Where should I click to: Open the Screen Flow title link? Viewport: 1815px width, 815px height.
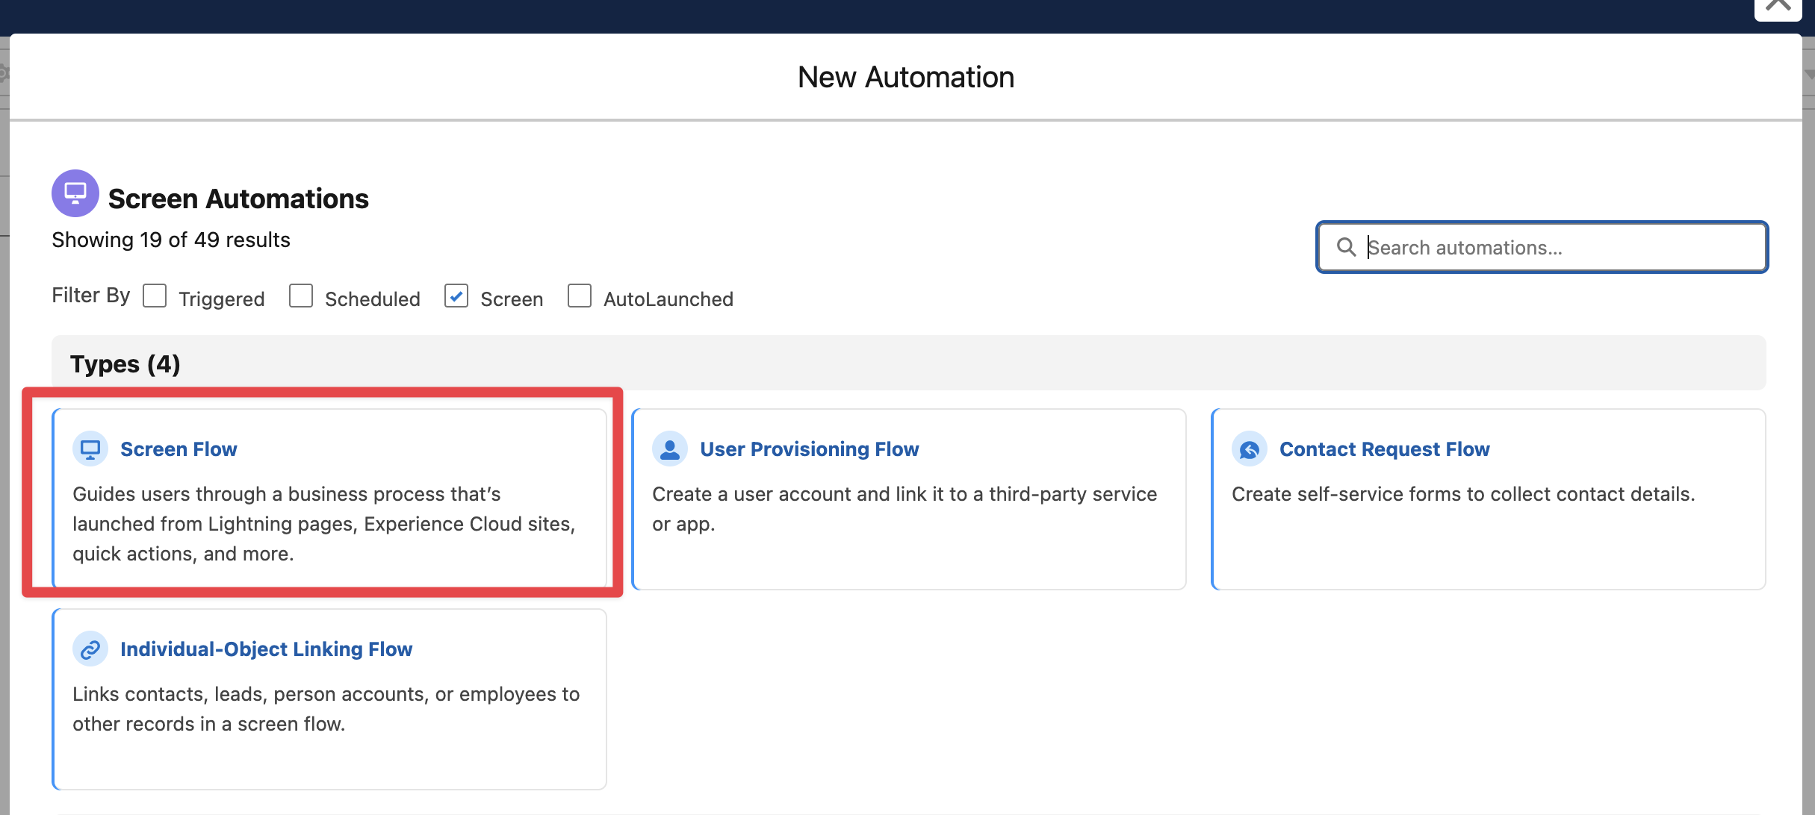pos(179,449)
